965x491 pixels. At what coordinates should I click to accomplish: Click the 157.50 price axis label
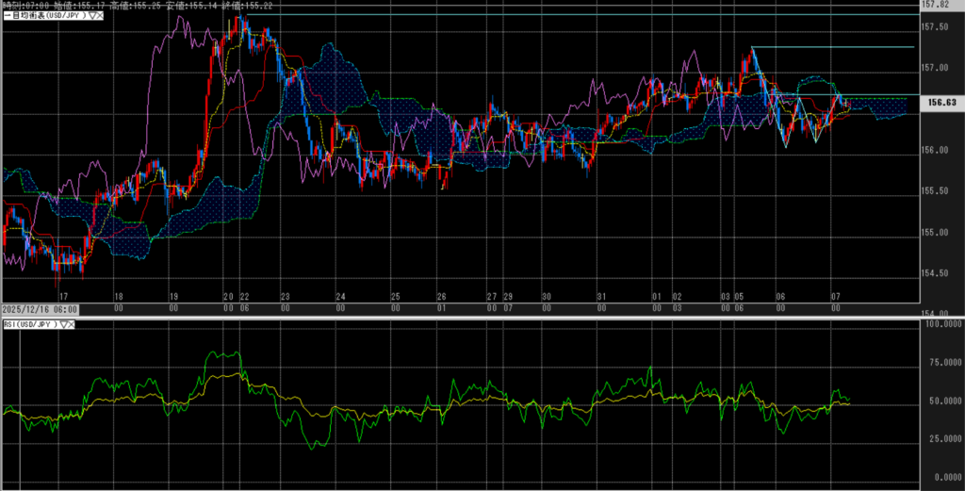936,26
